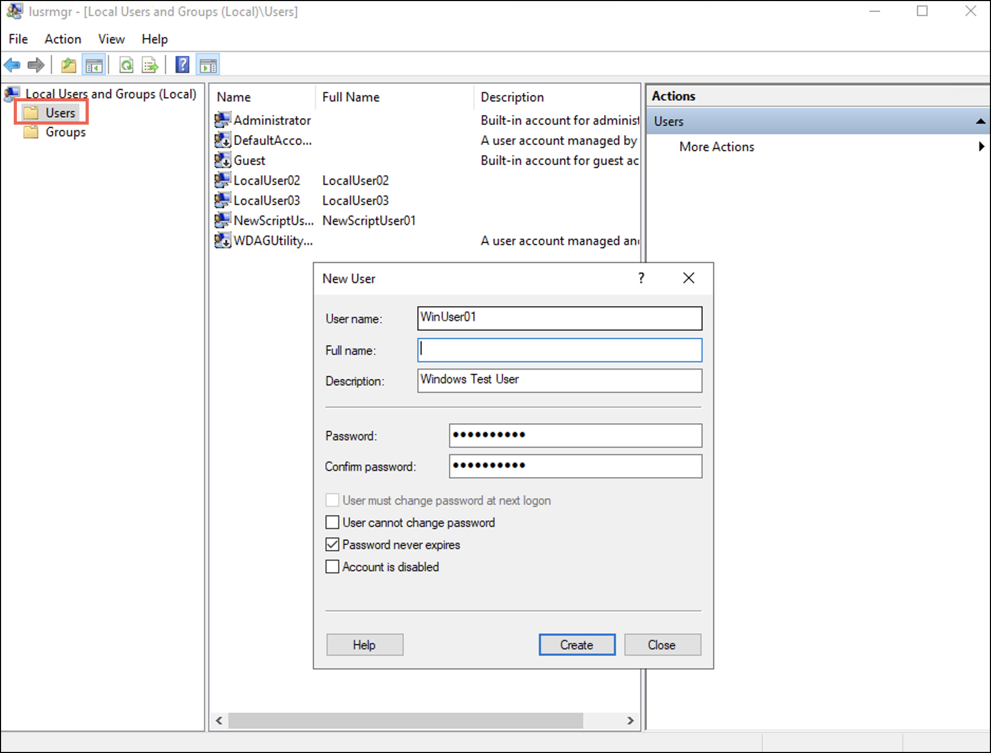Click the Forward arrow toolbar icon
The image size is (991, 753).
[x=36, y=65]
